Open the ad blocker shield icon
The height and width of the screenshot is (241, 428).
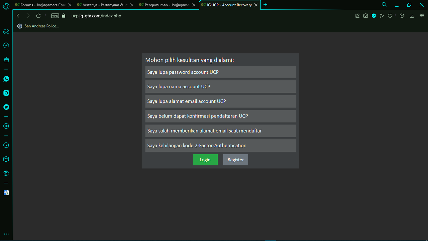pos(374,16)
